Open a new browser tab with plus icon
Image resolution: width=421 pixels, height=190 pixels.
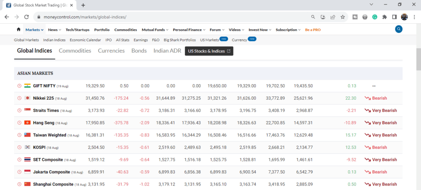tap(83, 5)
